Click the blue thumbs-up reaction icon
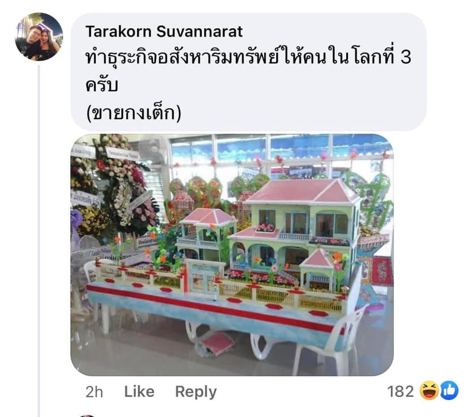 click(449, 390)
